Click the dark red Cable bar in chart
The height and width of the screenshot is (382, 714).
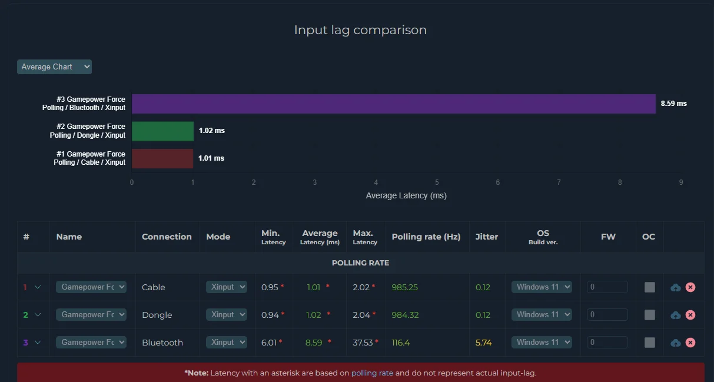coord(162,158)
